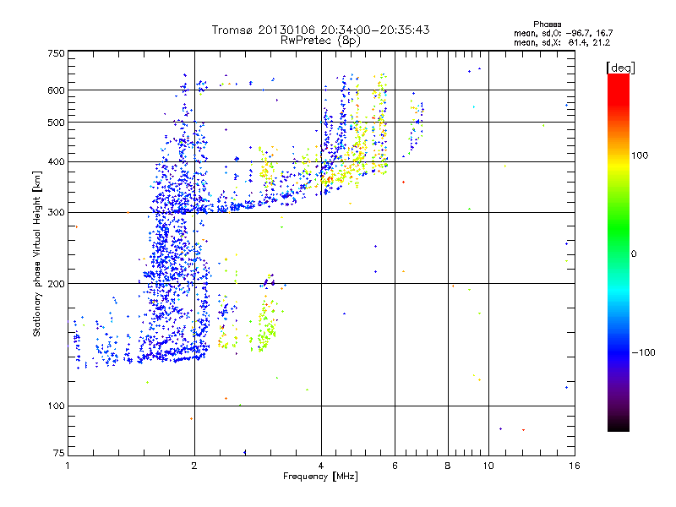This screenshot has height=507, width=676.
Task: Select the 'mean, sd,X: 81.4, 21.2' line
Action: pos(562,42)
